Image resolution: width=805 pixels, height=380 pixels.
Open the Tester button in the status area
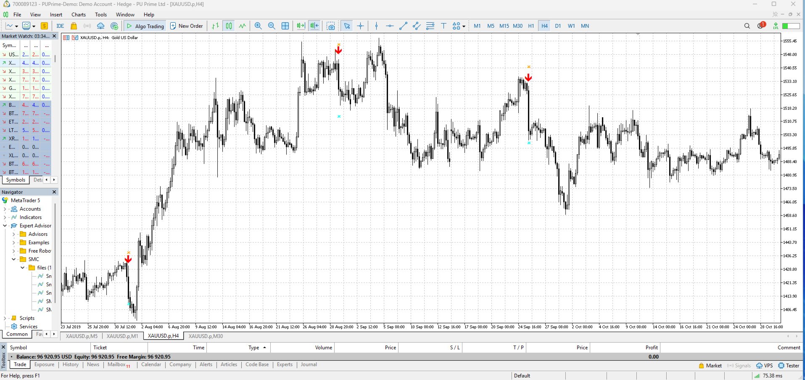789,366
